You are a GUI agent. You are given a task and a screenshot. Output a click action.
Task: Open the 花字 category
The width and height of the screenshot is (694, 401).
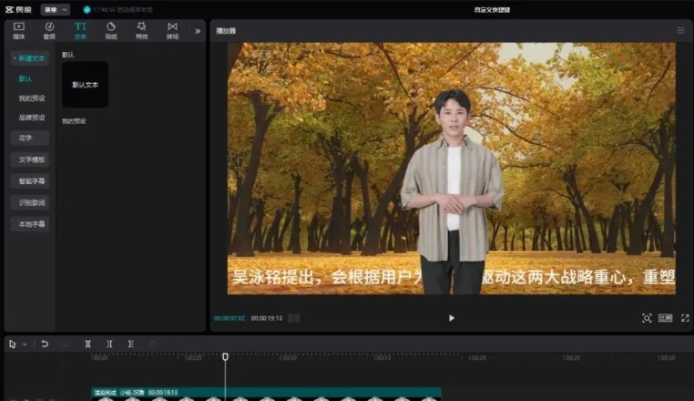coord(29,138)
